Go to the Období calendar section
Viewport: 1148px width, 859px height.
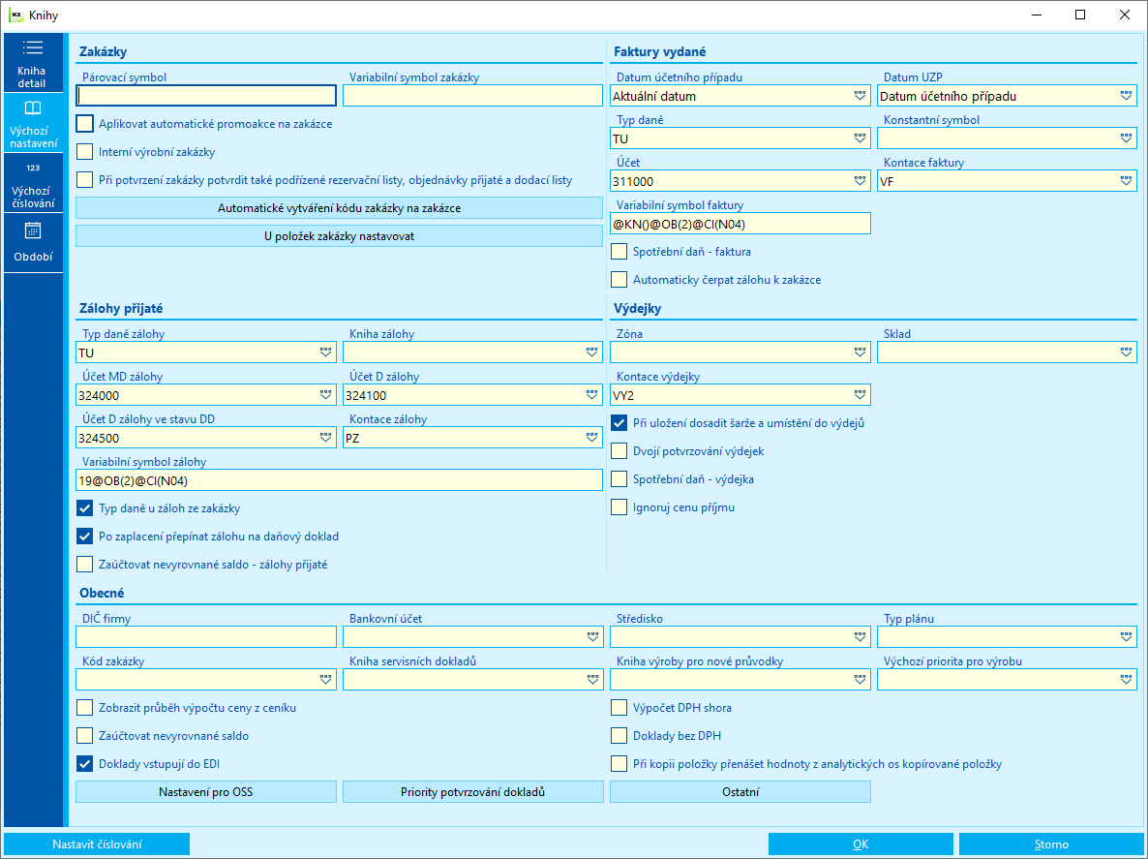tap(33, 243)
